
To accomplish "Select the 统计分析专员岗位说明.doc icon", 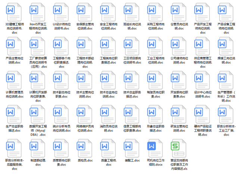I will [x=60, y=114].
